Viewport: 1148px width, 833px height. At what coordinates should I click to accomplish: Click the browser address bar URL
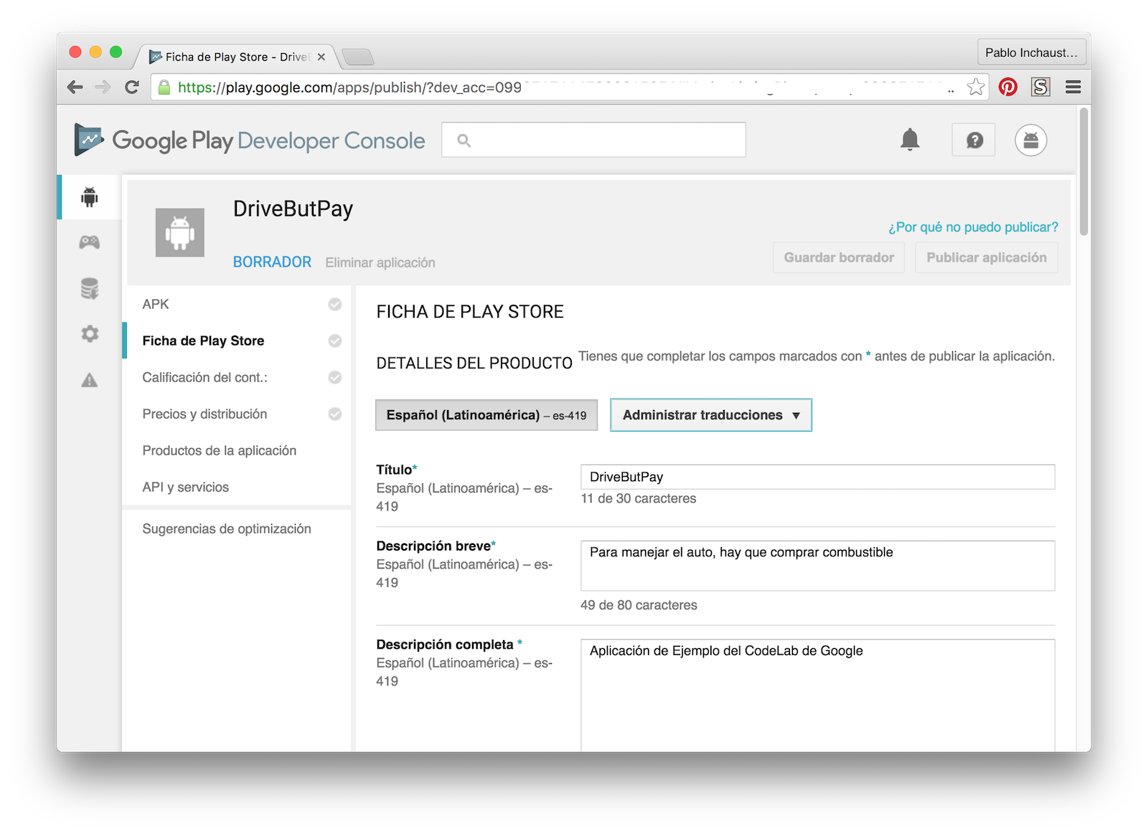coord(560,87)
